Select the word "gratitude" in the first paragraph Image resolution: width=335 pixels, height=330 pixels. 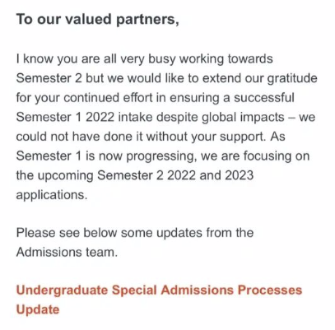click(292, 78)
